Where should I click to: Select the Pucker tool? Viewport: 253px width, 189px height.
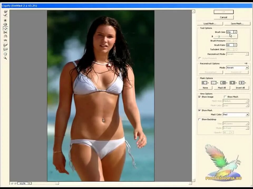point(5,24)
